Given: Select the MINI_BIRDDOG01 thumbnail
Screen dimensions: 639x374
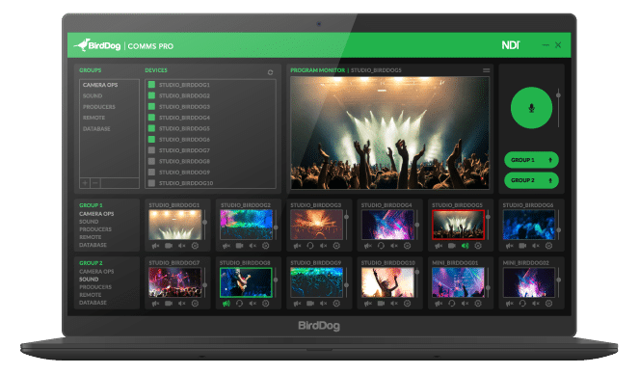Looking at the screenshot, I should point(458,282).
